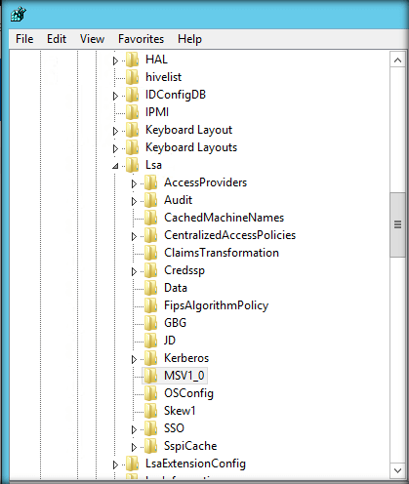Viewport: 409px width, 484px height.
Task: Select the MSV1_0 key label
Action: click(x=184, y=376)
